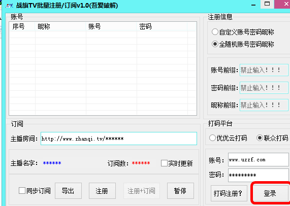The height and width of the screenshot is (206, 290).
Task: Open 打码注册? link button
Action: pyautogui.click(x=229, y=193)
